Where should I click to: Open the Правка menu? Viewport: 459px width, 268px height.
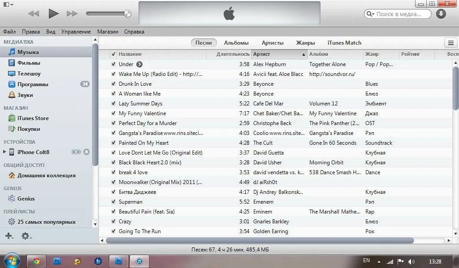pyautogui.click(x=31, y=32)
